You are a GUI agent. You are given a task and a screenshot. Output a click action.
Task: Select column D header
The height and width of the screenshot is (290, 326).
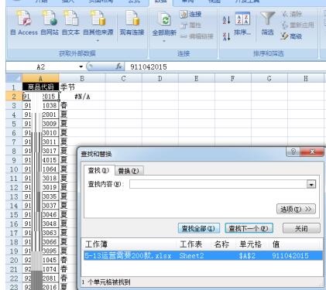coord(160,78)
